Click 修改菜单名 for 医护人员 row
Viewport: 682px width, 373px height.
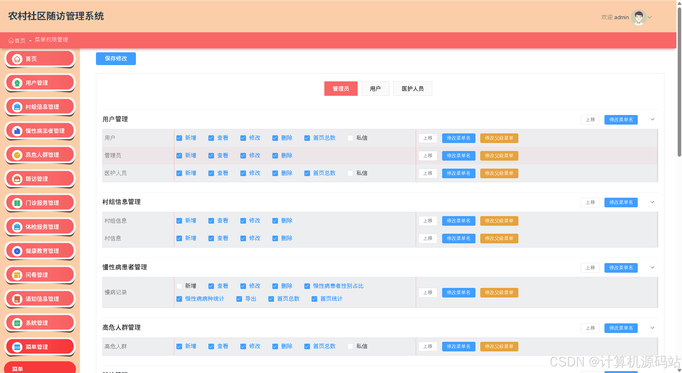tap(459, 173)
